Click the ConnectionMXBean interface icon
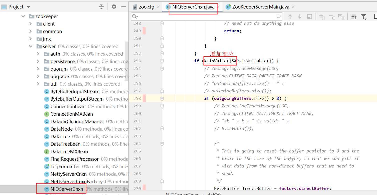This screenshot has height=195, width=377. 46,114
